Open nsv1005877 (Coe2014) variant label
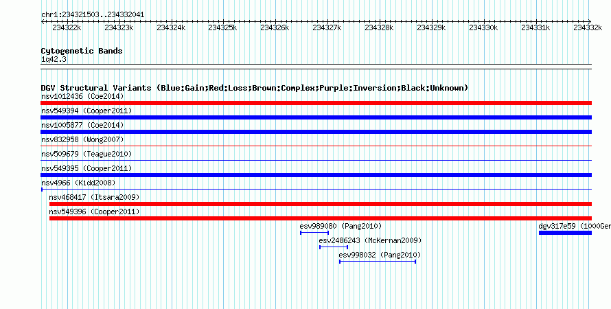The height and width of the screenshot is (309, 611). pos(82,125)
